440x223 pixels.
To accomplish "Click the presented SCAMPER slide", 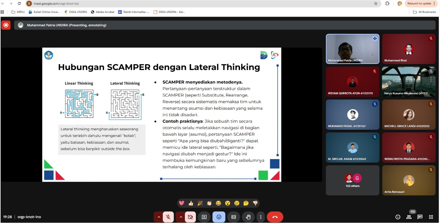I will [162, 114].
